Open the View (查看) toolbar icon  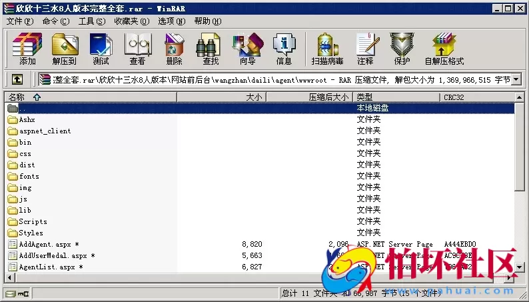(x=137, y=49)
